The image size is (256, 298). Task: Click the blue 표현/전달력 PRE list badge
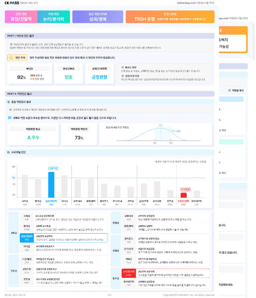click(x=27, y=238)
